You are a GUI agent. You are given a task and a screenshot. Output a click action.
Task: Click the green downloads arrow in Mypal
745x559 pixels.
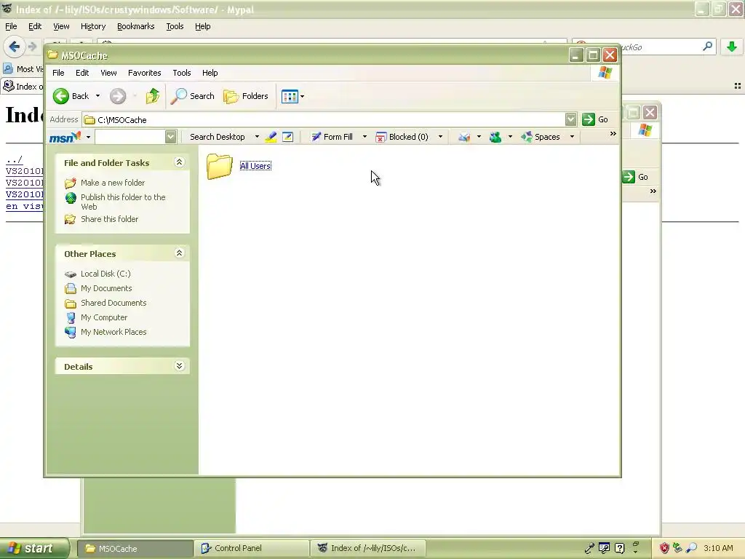point(732,47)
